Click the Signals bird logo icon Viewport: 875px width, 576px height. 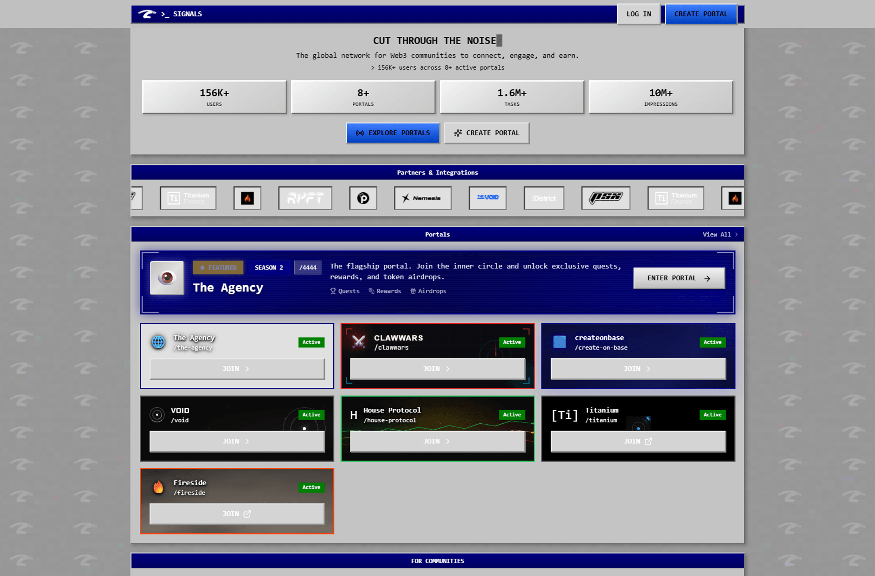147,14
